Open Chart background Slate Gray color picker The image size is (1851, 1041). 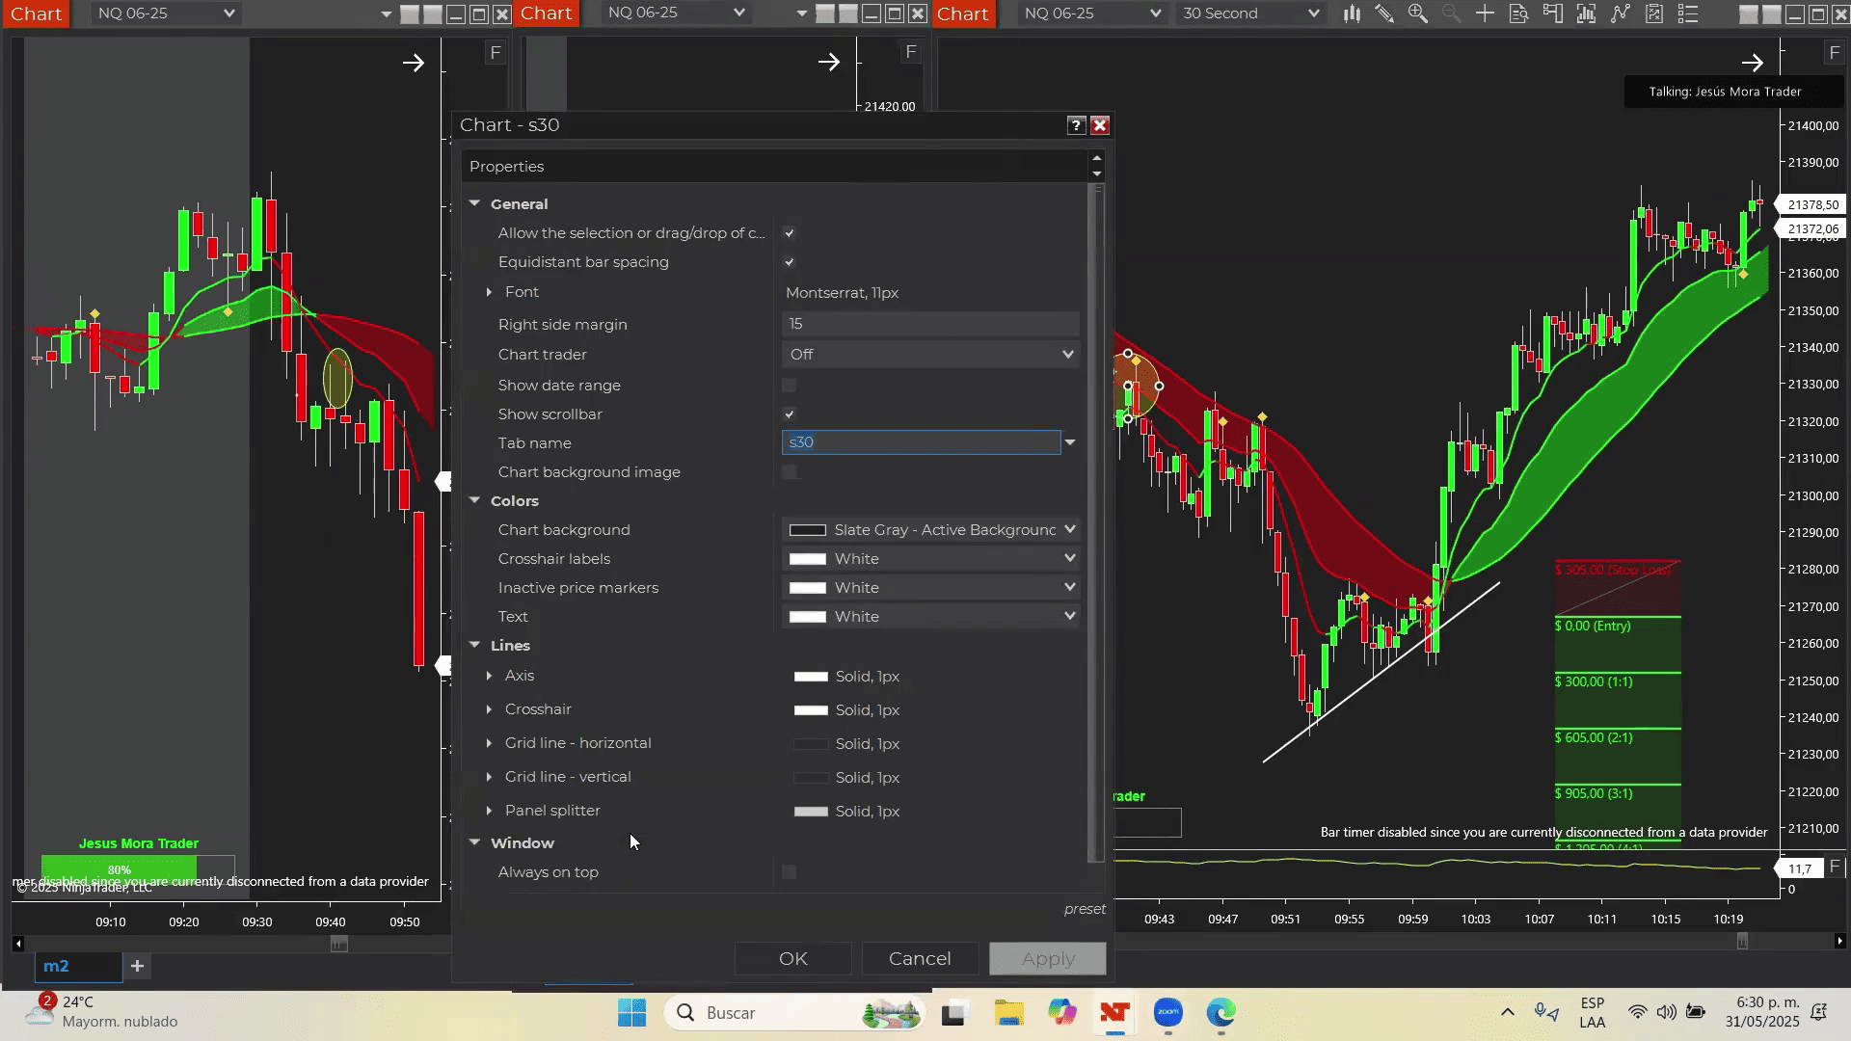click(930, 530)
